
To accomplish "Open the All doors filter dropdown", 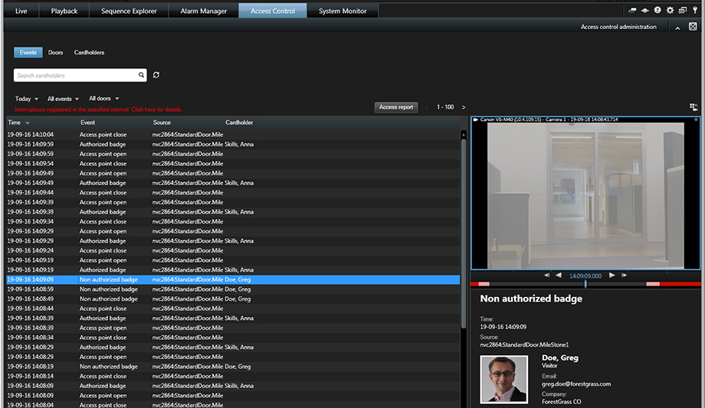I will (x=103, y=99).
